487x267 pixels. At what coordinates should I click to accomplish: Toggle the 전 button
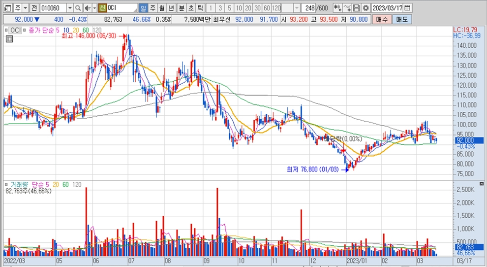[34, 8]
